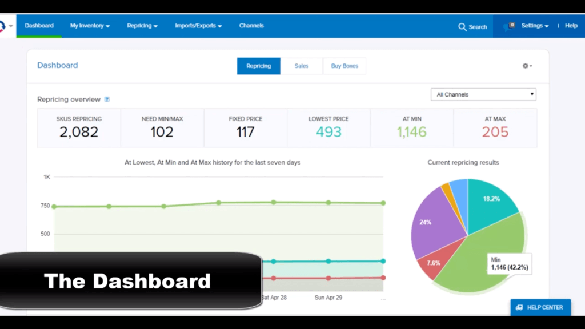The width and height of the screenshot is (585, 329).
Task: Click the Help Center chat icon
Action: pyautogui.click(x=519, y=307)
